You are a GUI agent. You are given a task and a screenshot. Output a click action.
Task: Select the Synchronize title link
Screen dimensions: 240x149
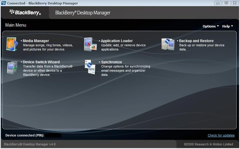pos(111,62)
